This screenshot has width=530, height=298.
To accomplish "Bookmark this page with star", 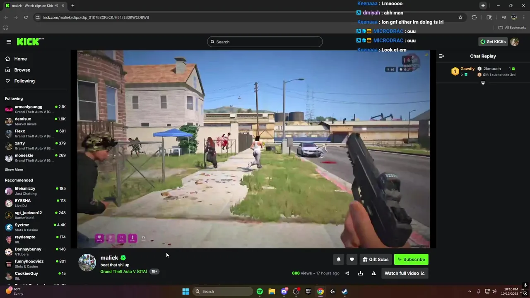I will [460, 17].
